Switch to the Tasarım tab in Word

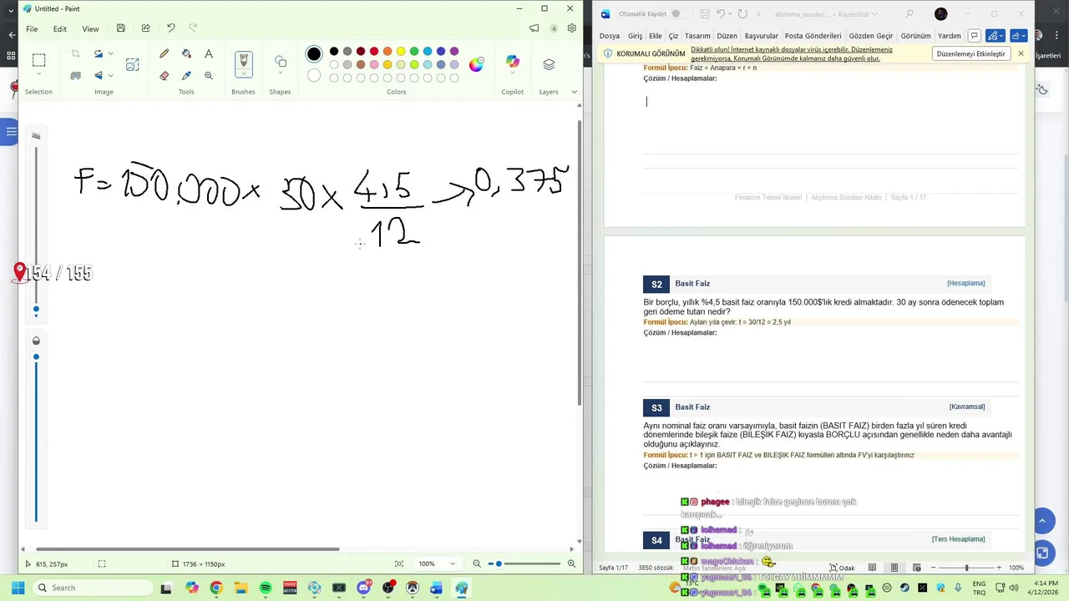point(697,36)
